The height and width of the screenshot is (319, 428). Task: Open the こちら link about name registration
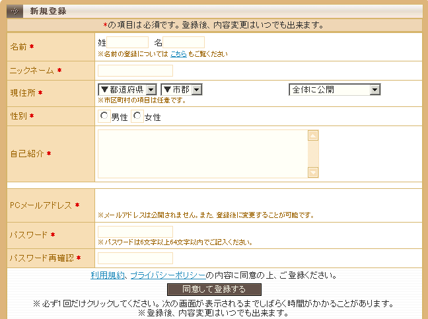coord(178,54)
